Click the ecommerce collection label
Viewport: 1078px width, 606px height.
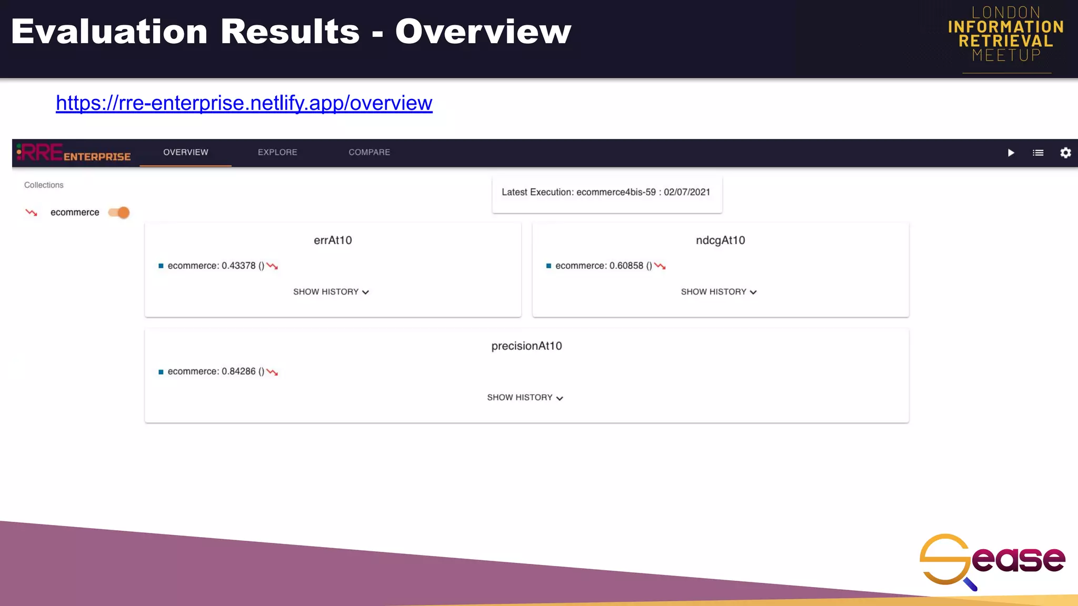click(75, 213)
